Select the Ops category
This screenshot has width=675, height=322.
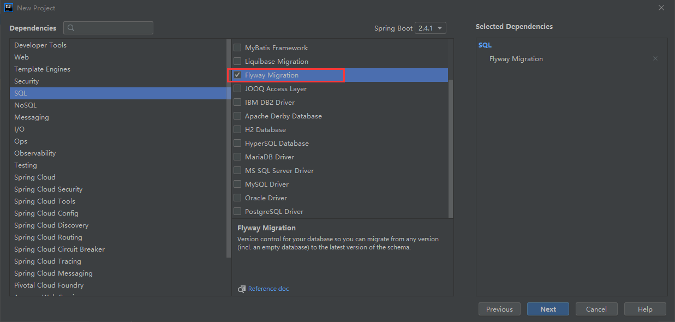coord(118,141)
